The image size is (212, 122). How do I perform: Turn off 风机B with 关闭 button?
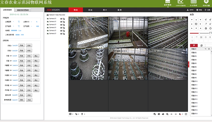click(x=29, y=51)
